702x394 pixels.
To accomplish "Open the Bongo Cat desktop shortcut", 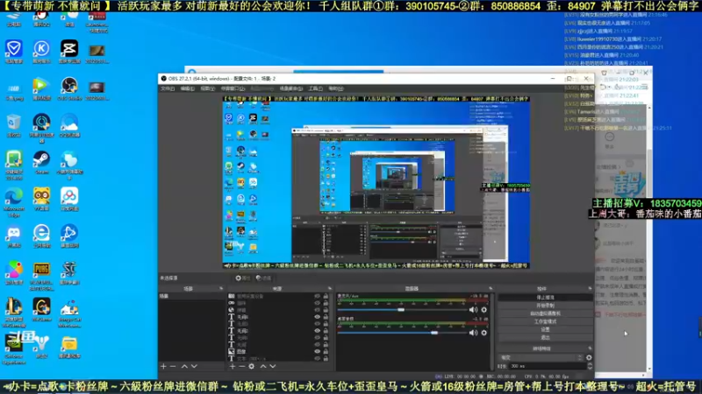I will point(69,313).
